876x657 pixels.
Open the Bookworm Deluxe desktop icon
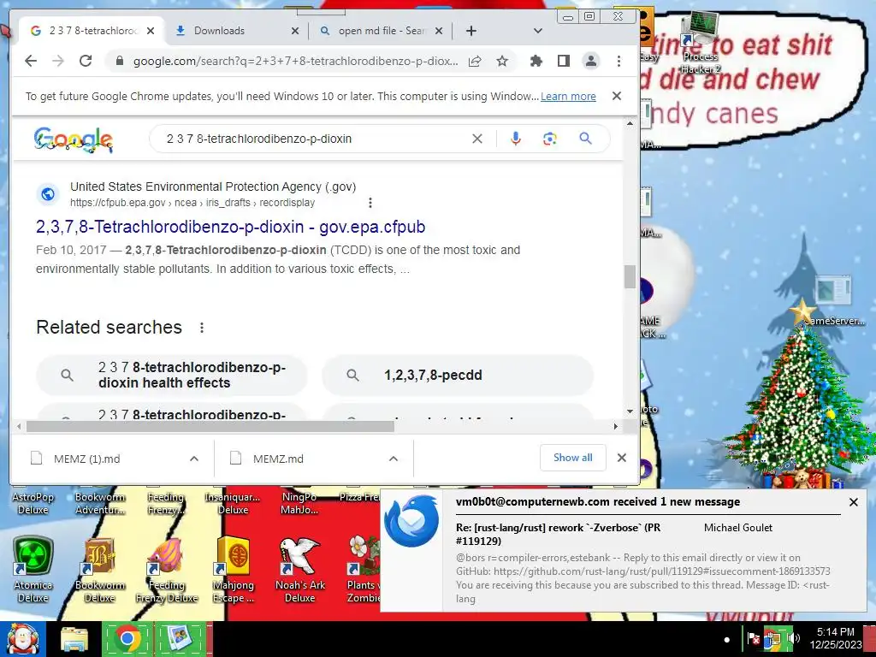(99, 569)
